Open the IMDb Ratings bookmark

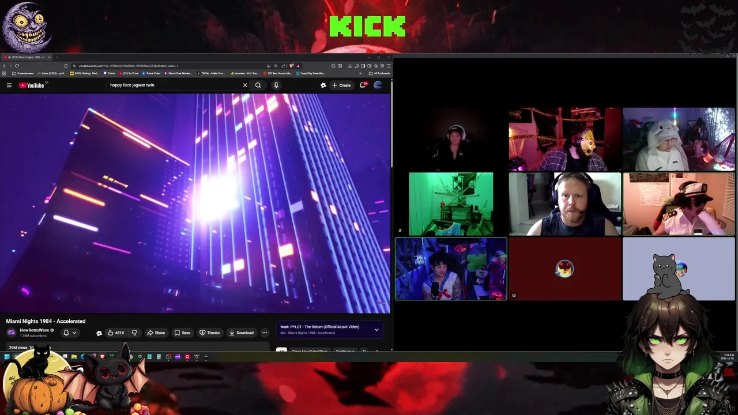84,73
